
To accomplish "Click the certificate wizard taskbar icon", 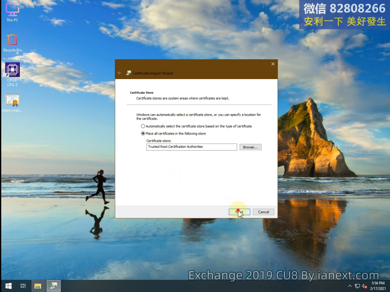I will (53, 286).
